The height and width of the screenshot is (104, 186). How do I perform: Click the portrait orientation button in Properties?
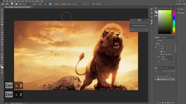(162, 51)
